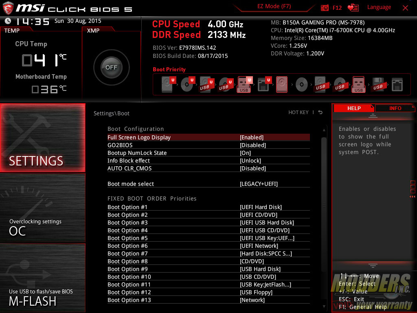Click the BIOS Ver E7978IMS.142 text
The image size is (417, 313).
(x=184, y=48)
